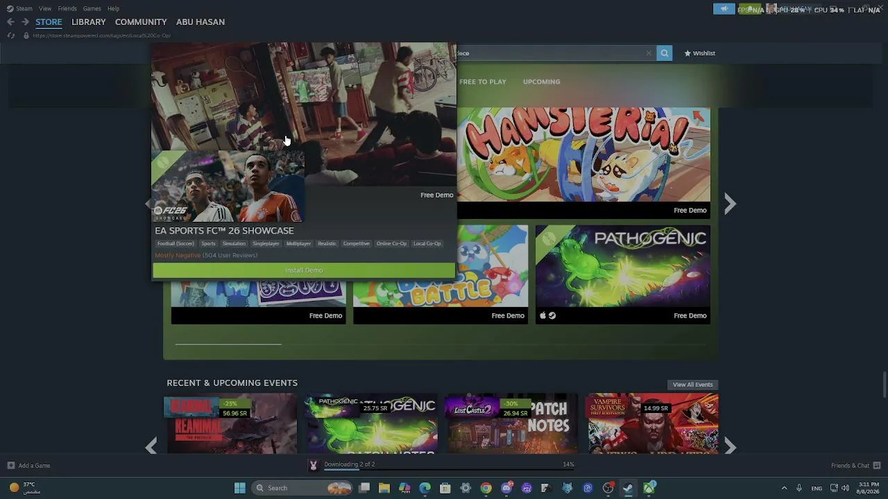The image size is (888, 499).
Task: Click the search magnifier button
Action: pos(665,53)
